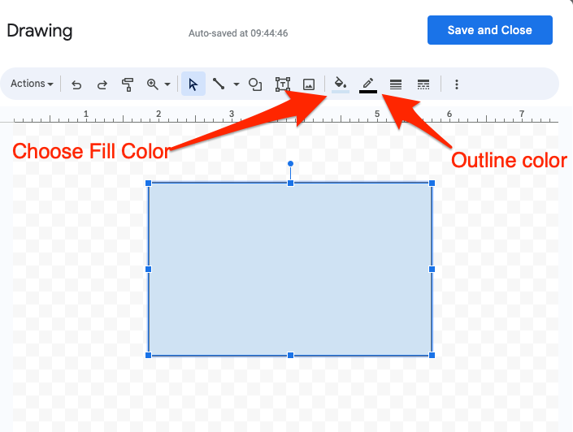Open the Border dash option
Viewport: 573px width, 432px height.
click(423, 84)
